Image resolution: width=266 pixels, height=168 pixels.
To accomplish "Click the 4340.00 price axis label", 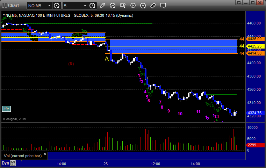I will [x=254, y=103].
